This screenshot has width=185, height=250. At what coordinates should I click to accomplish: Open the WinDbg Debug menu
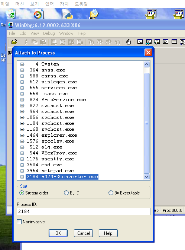[x=49, y=33]
